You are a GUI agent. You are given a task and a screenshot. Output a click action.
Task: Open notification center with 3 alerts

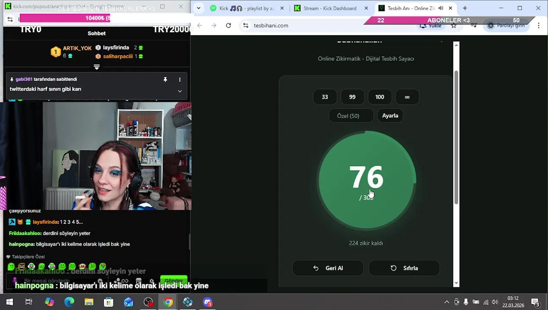(536, 302)
